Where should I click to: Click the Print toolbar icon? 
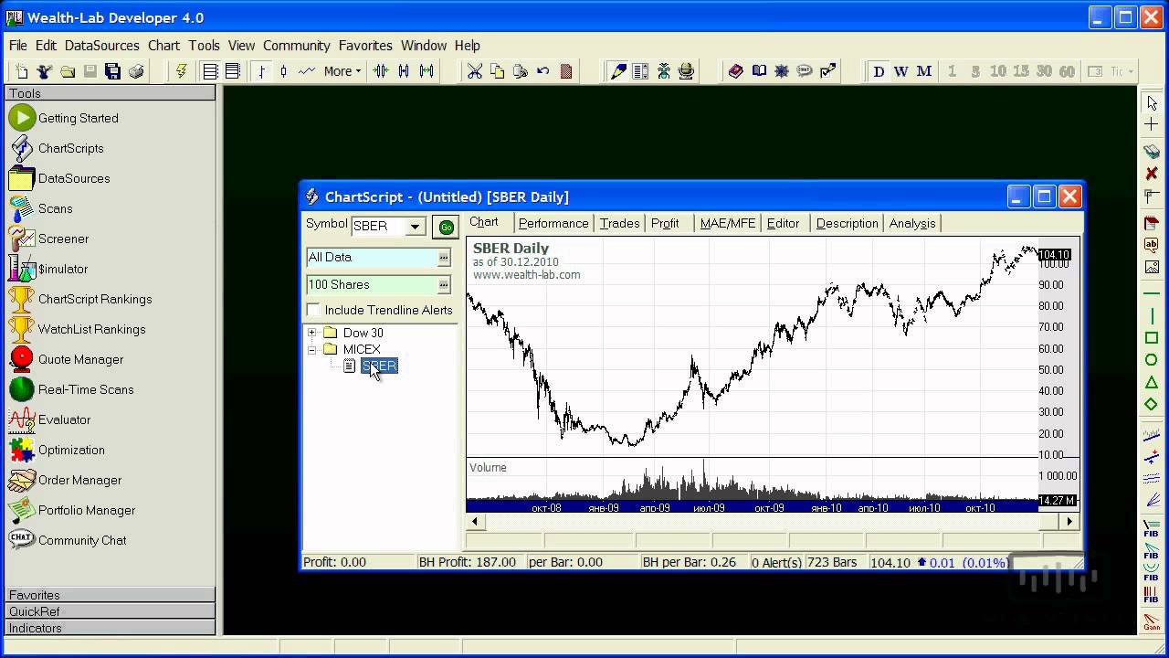pos(136,71)
